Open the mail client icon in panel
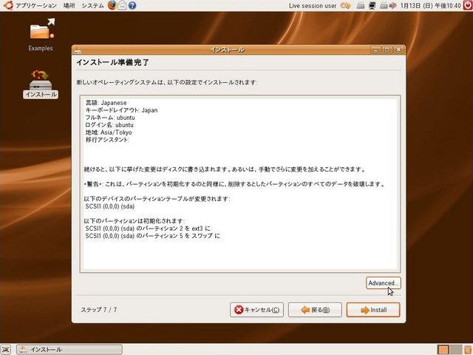 [x=122, y=5]
